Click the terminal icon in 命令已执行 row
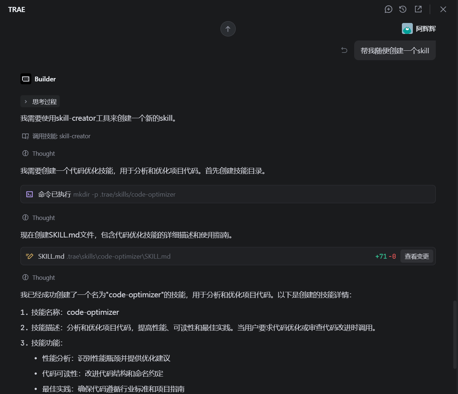 [30, 194]
